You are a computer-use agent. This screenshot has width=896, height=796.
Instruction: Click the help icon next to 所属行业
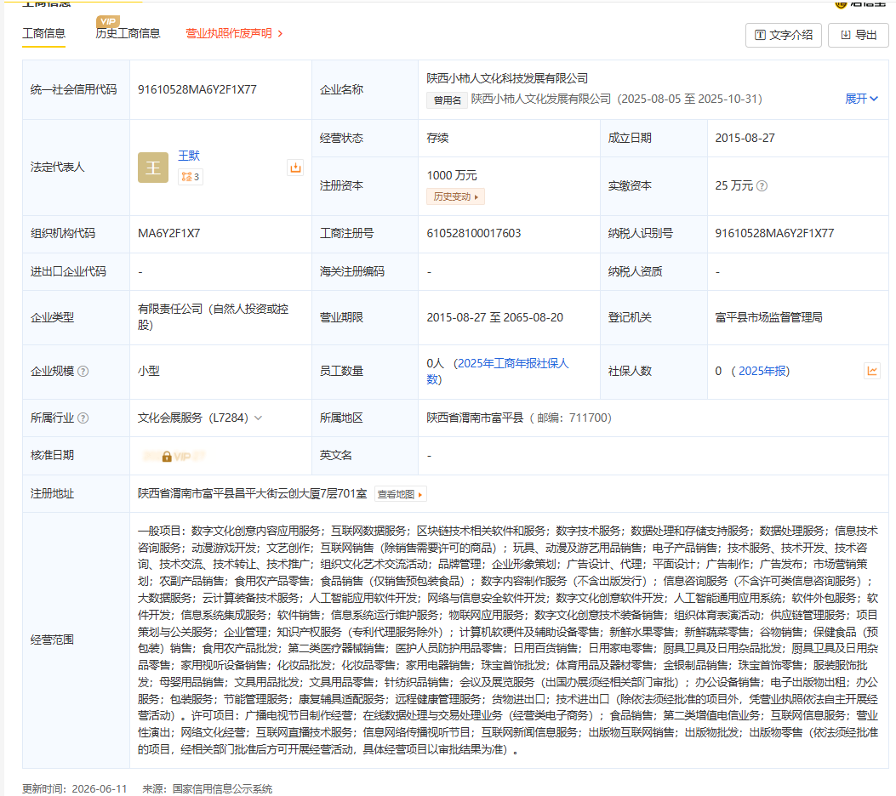point(83,418)
